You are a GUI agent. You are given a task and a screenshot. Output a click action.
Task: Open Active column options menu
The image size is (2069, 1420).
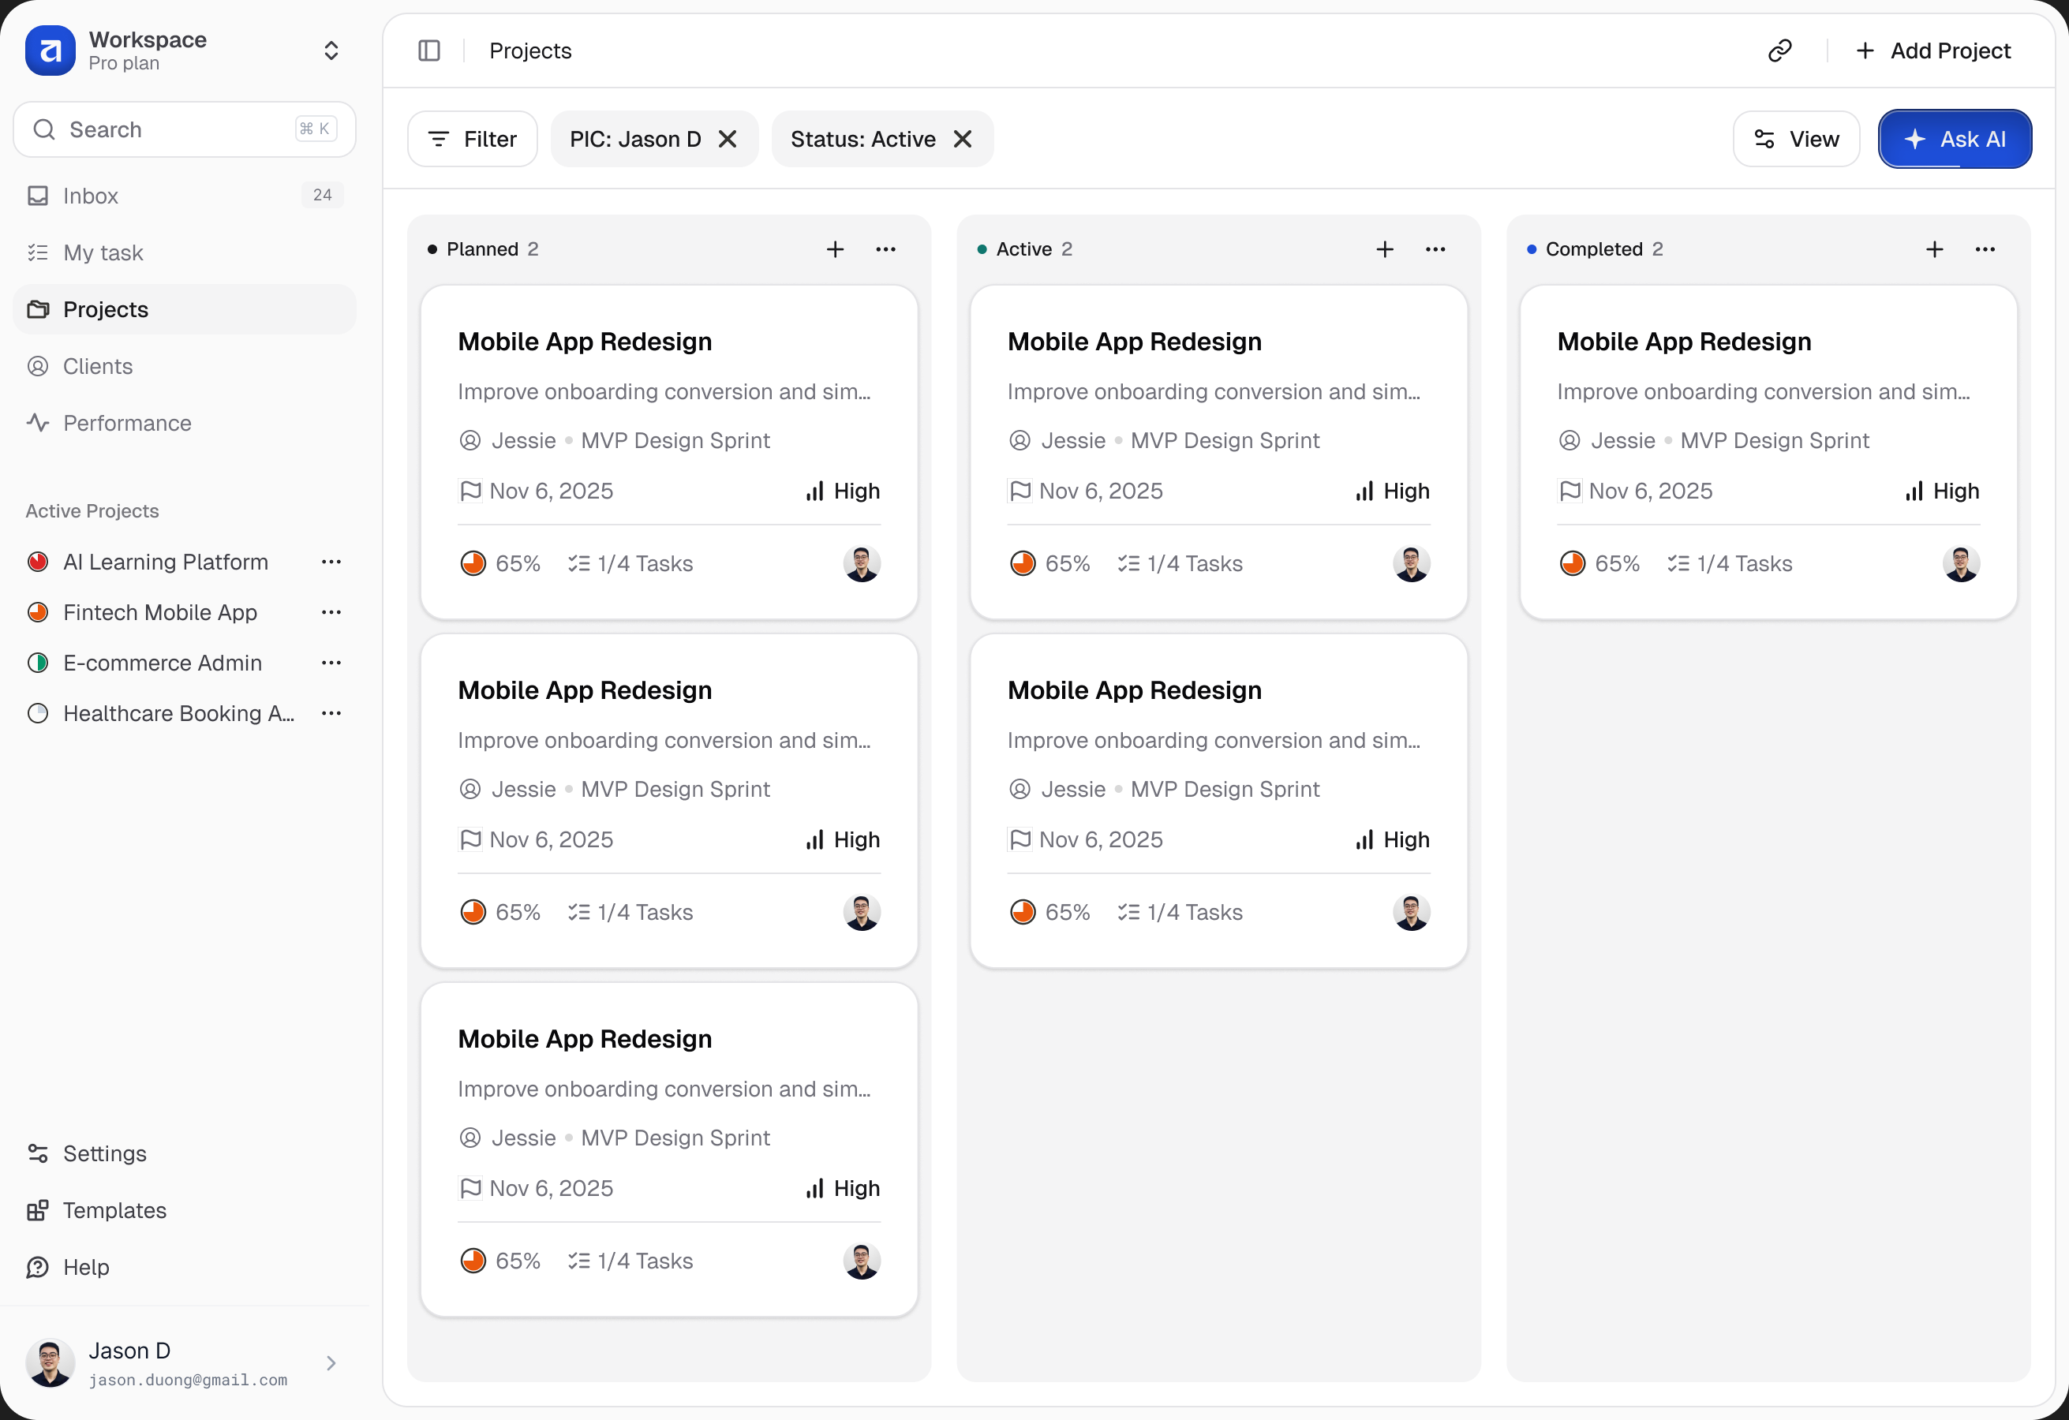tap(1435, 250)
